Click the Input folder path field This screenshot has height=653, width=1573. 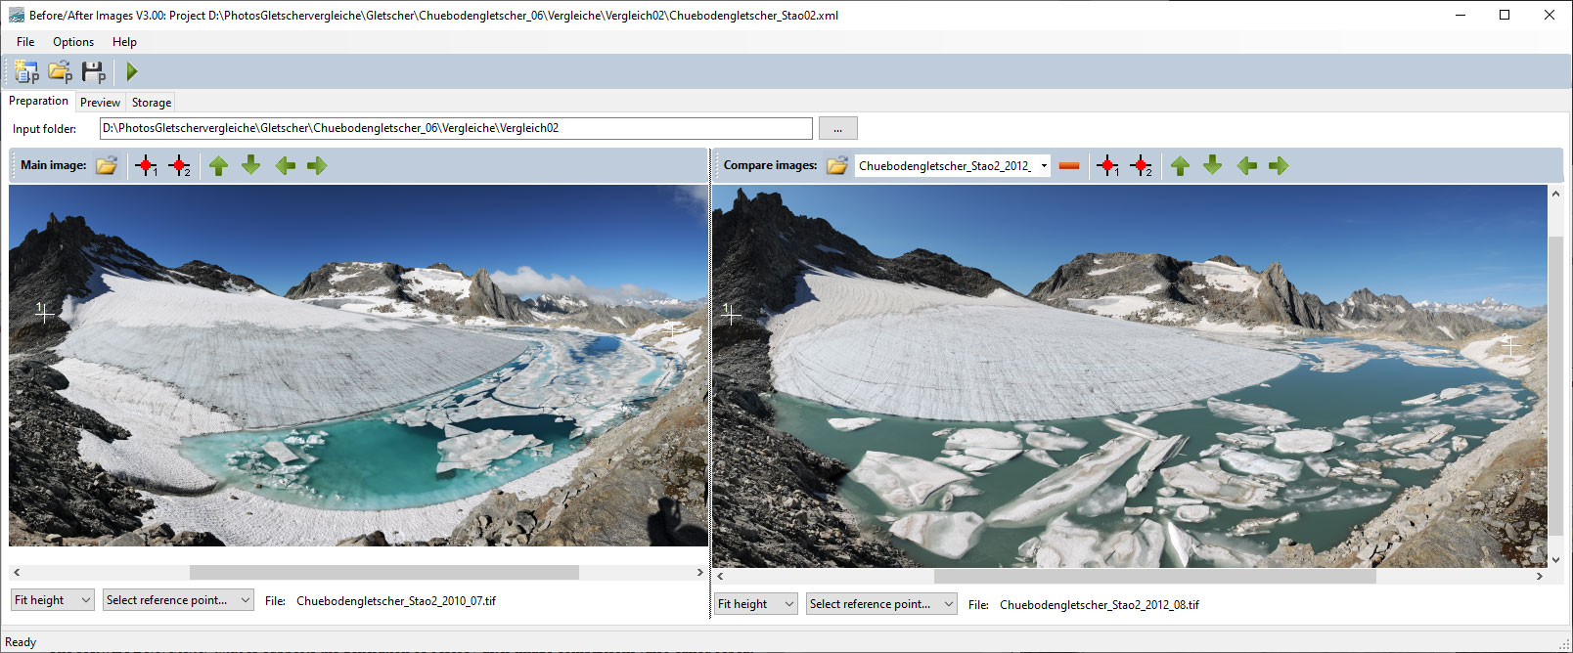[456, 128]
